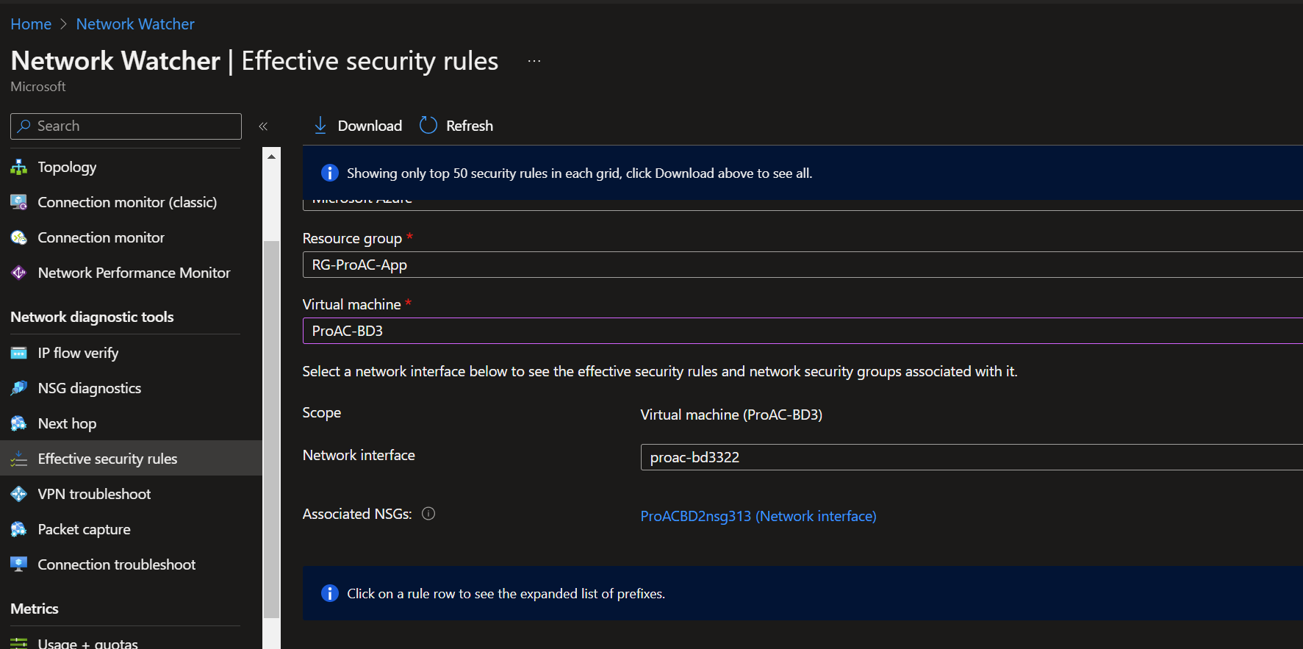Click the search magnifier icon
The image size is (1303, 649).
[24, 126]
